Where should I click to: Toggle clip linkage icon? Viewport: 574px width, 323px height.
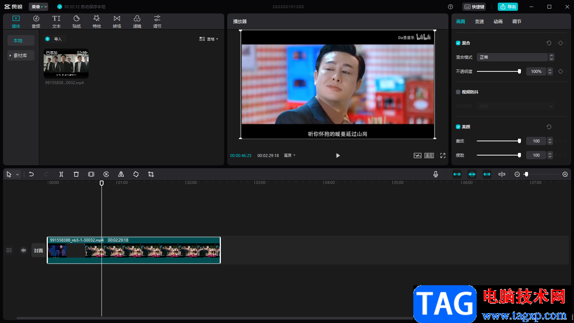pos(487,174)
